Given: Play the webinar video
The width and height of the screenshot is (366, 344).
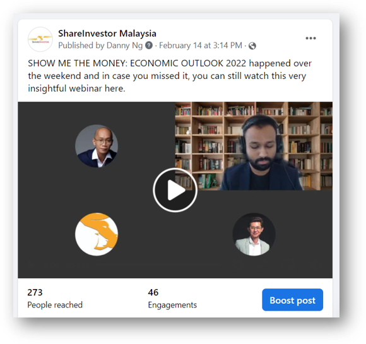Looking at the screenshot, I should click(x=175, y=190).
